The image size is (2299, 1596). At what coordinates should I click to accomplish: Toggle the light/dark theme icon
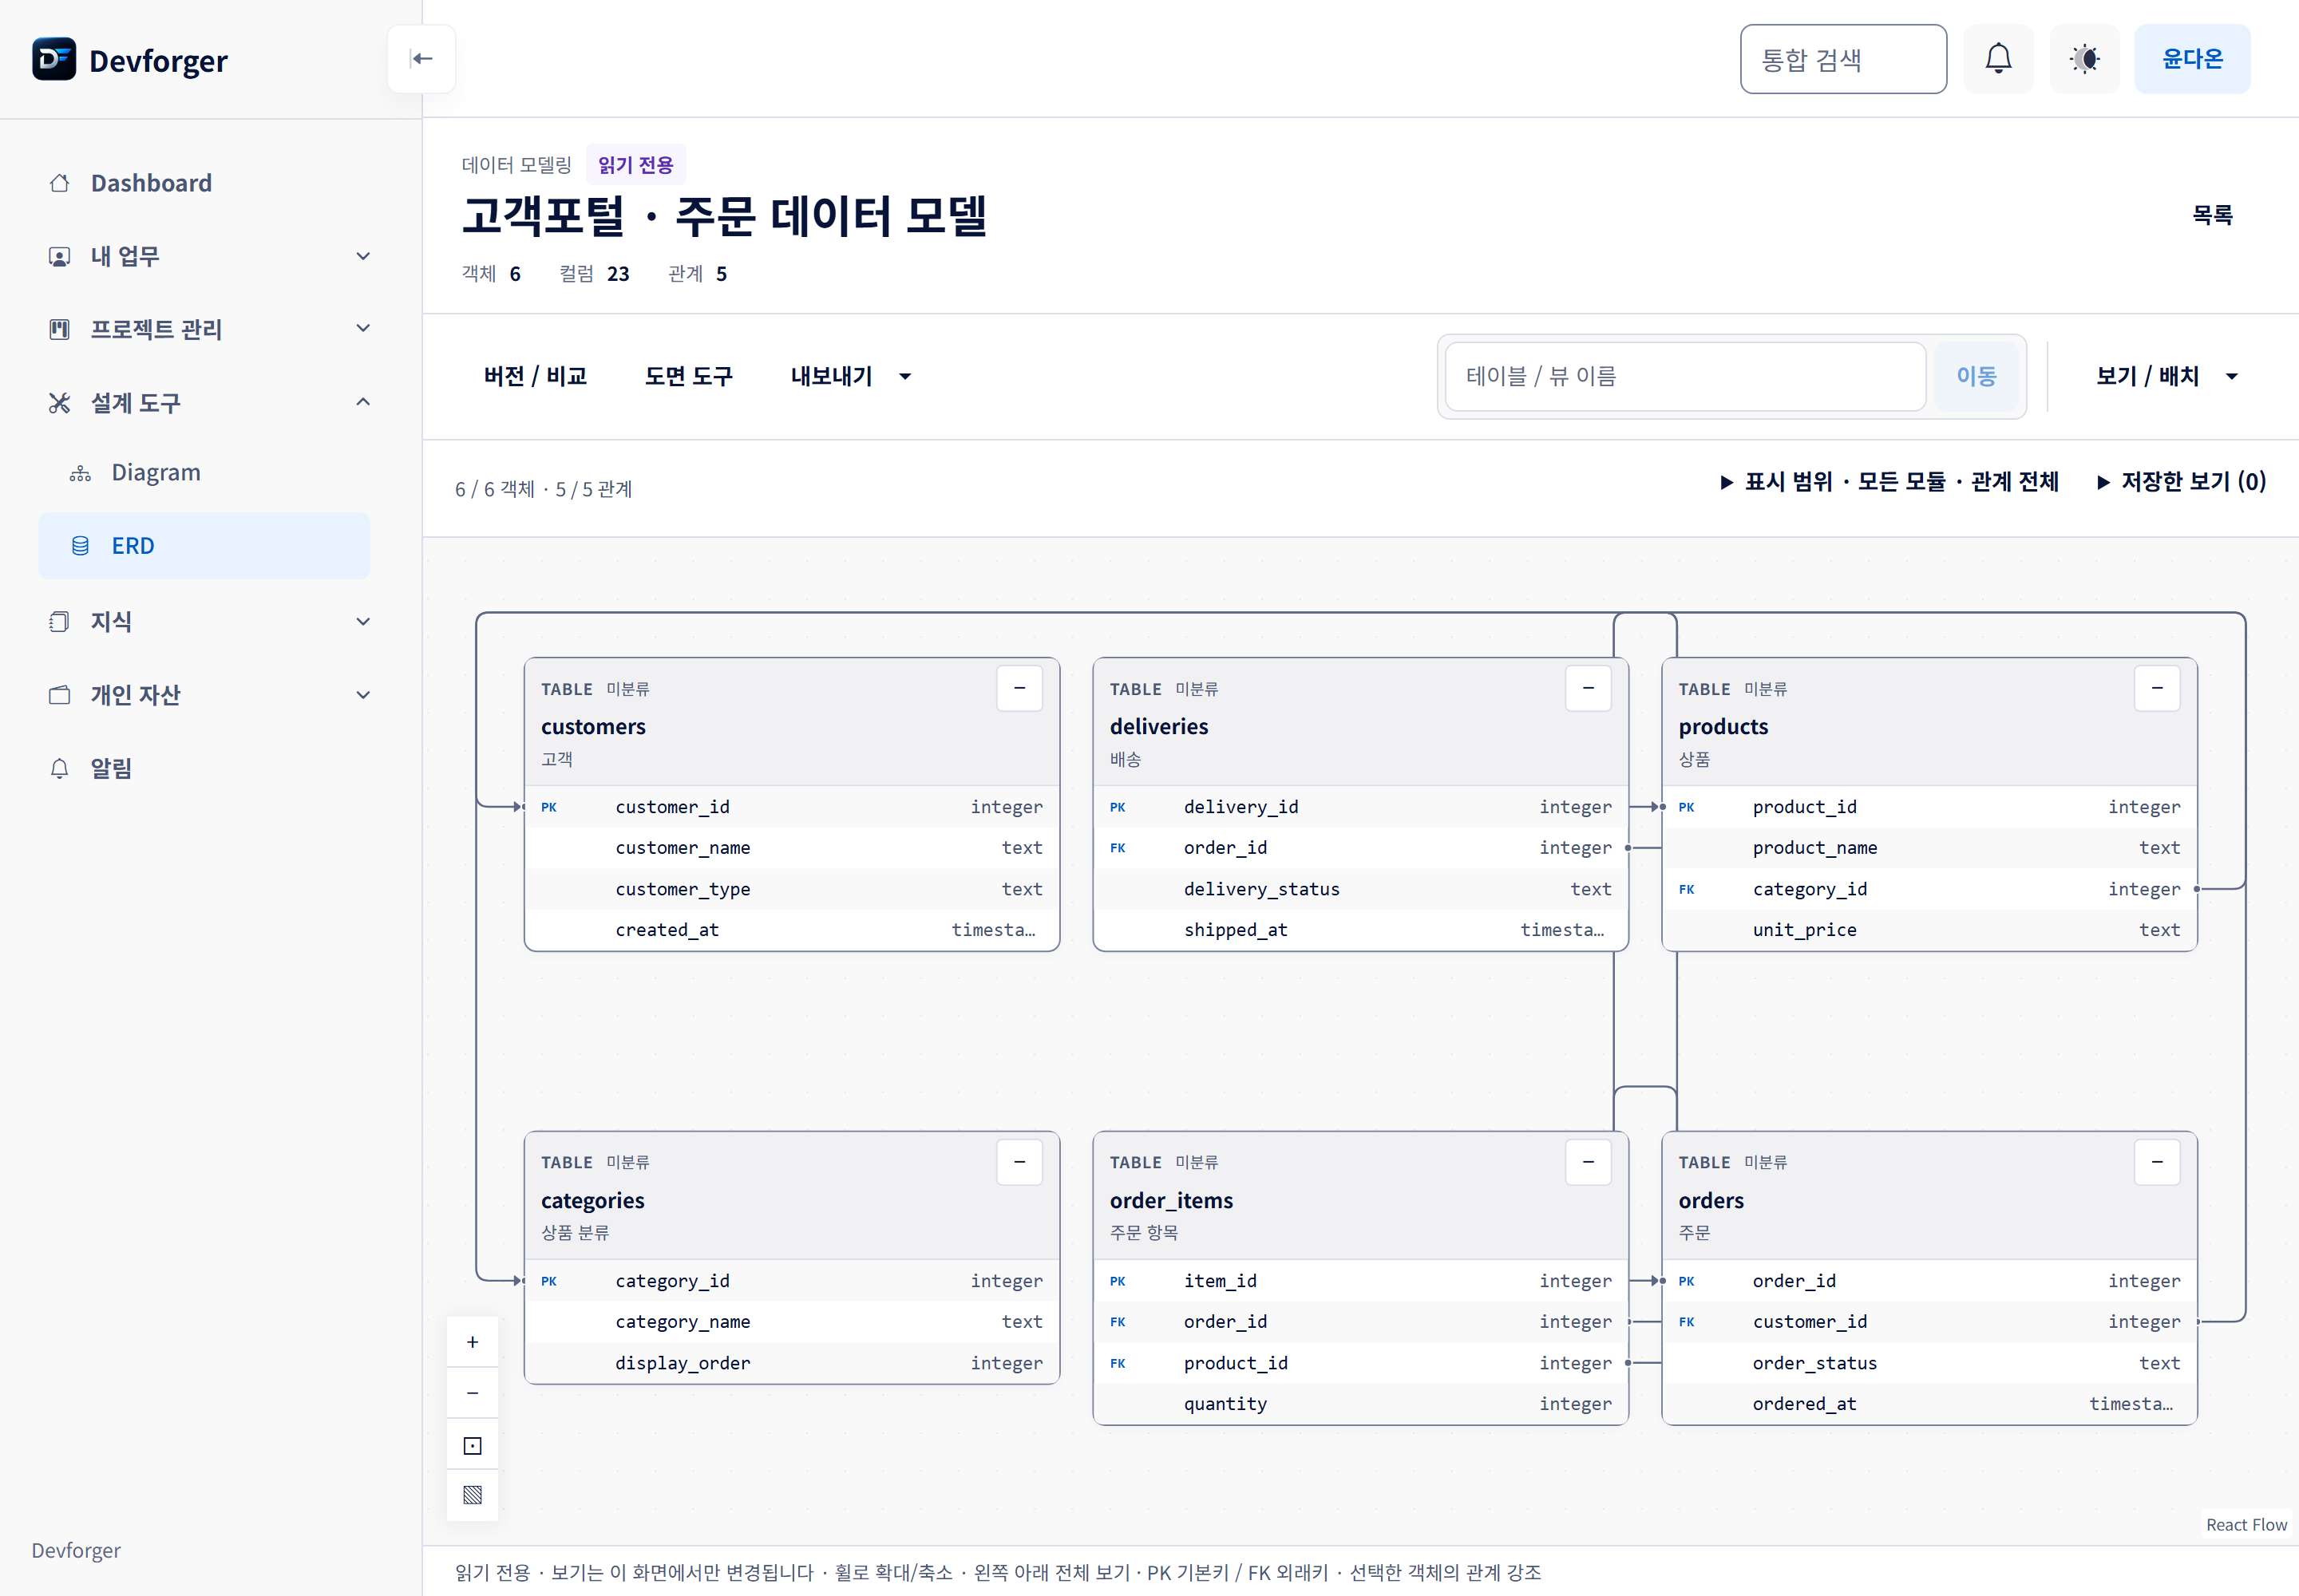click(2084, 59)
